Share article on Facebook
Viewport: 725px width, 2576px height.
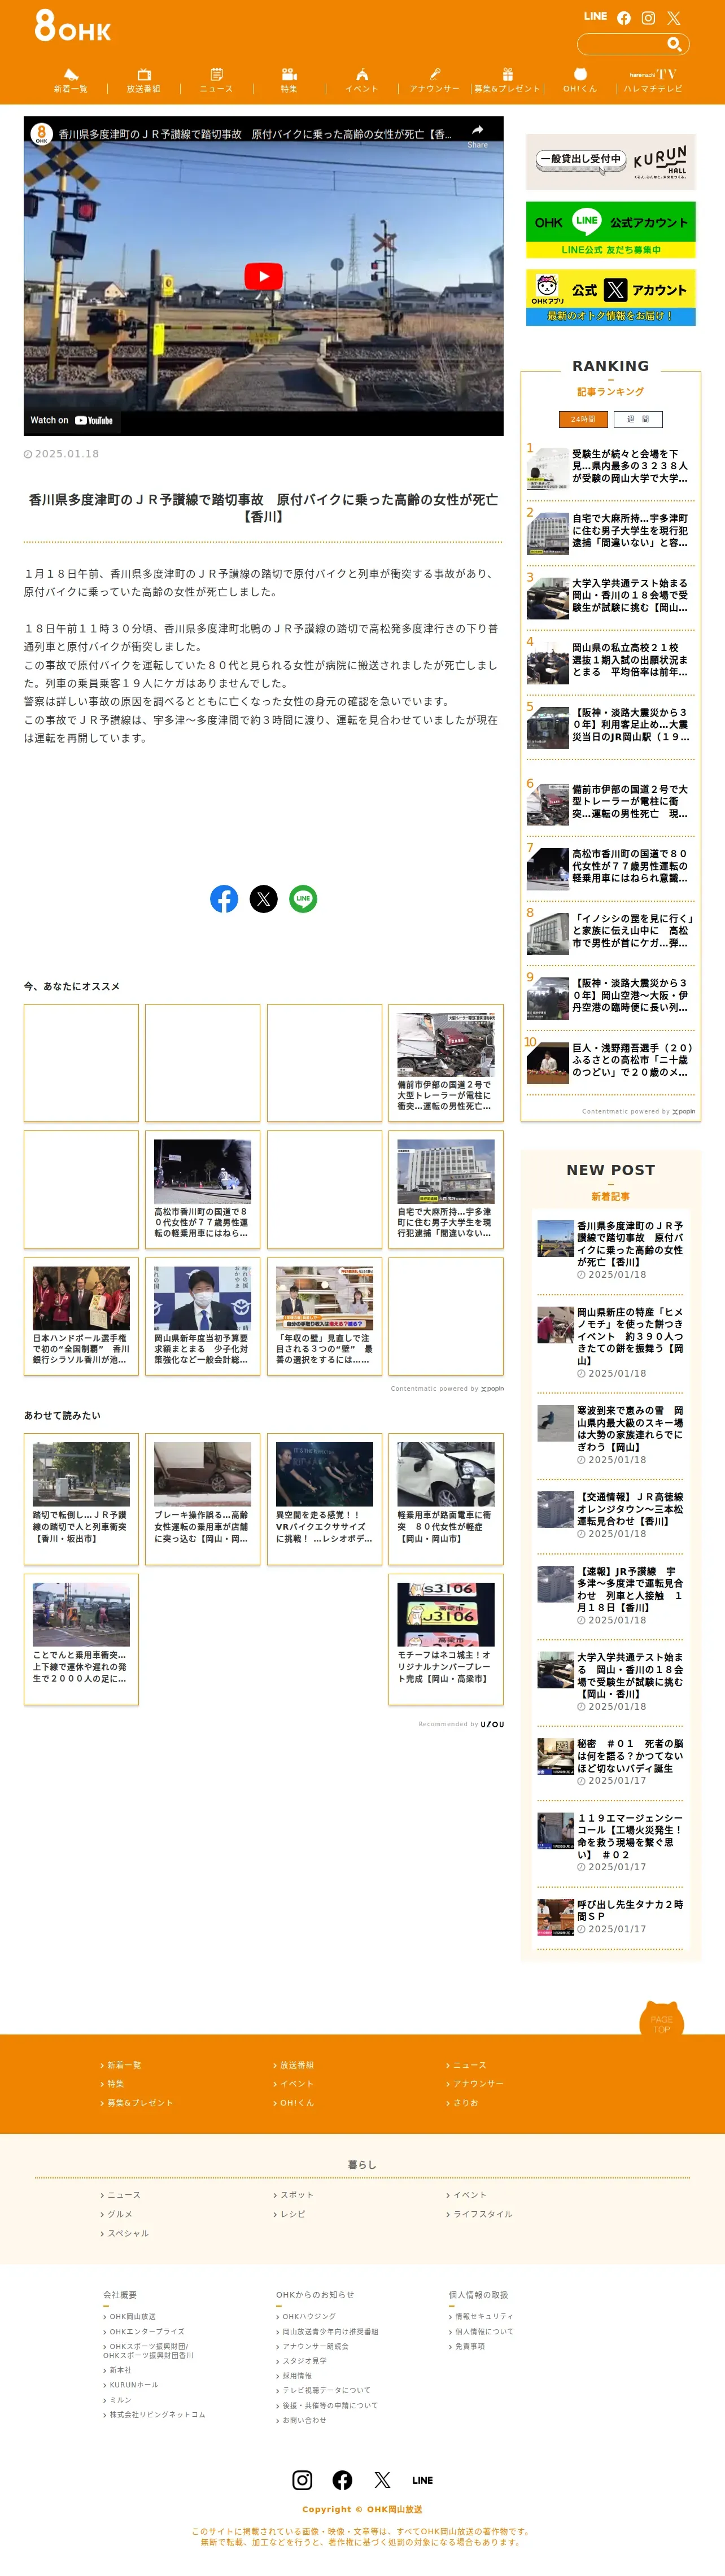[224, 899]
